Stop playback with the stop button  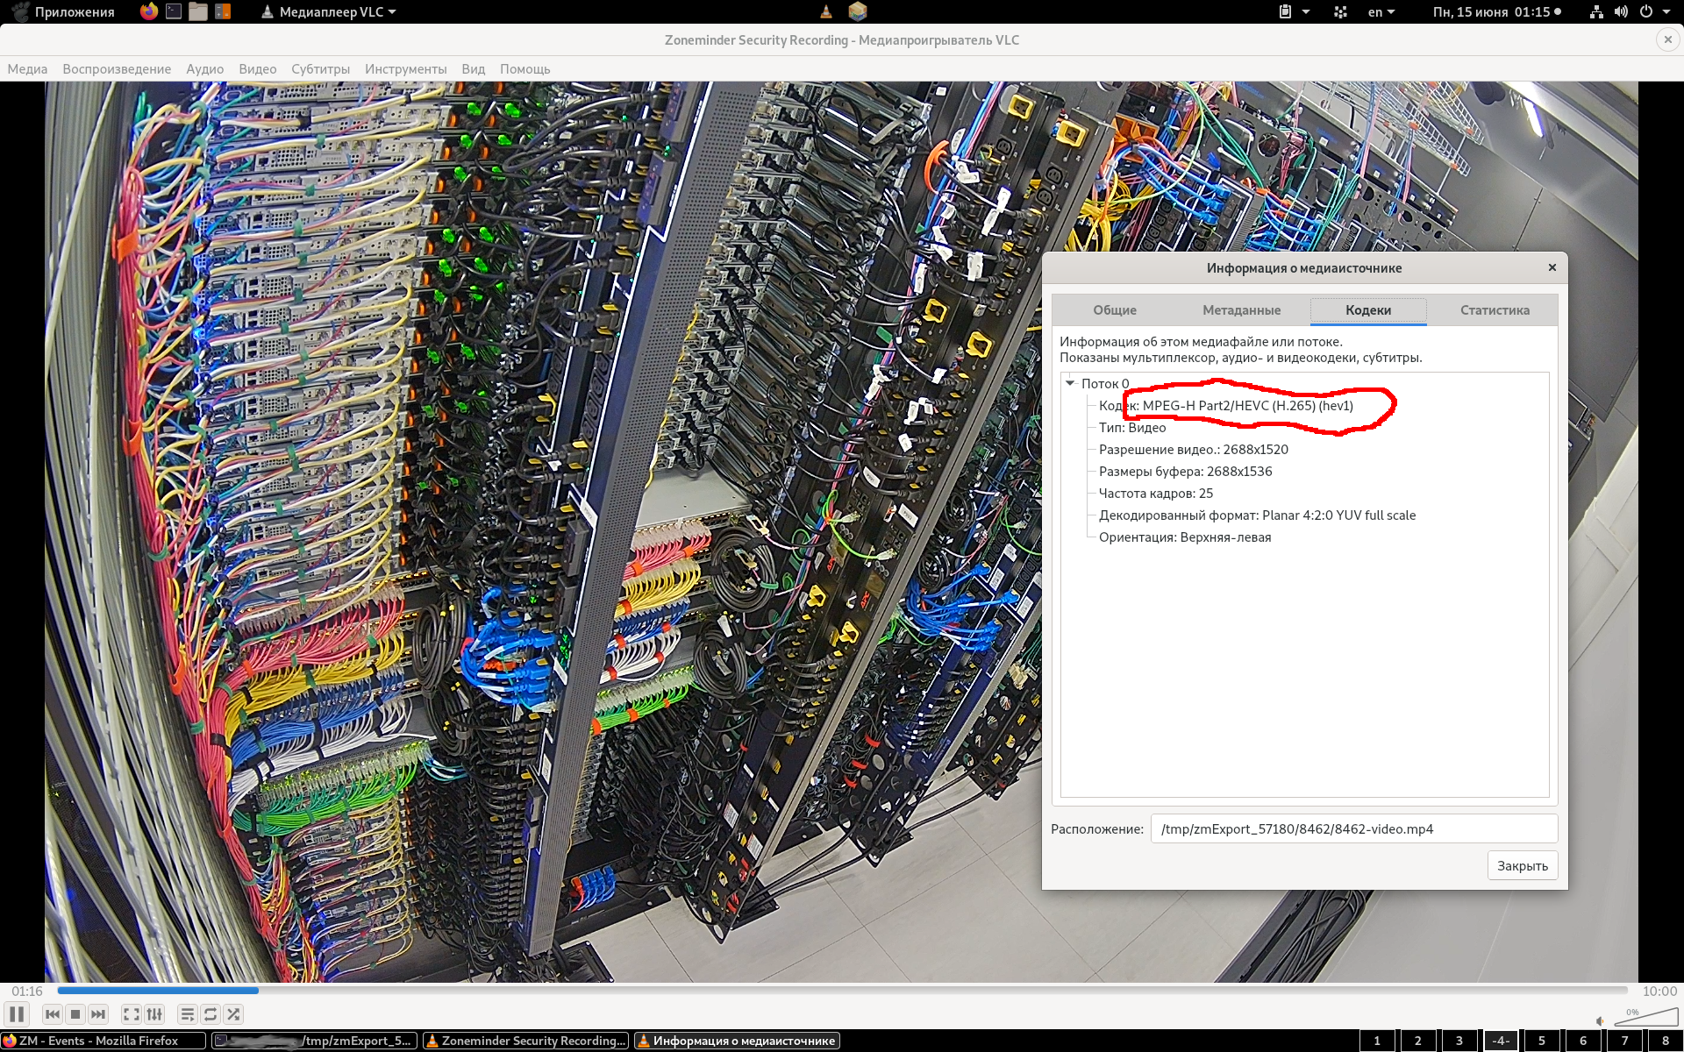point(75,1014)
